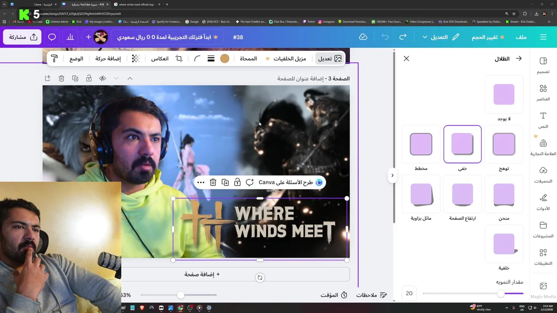Open the الوضع position panel
Viewport: 557px width, 313px height.
pos(76,59)
